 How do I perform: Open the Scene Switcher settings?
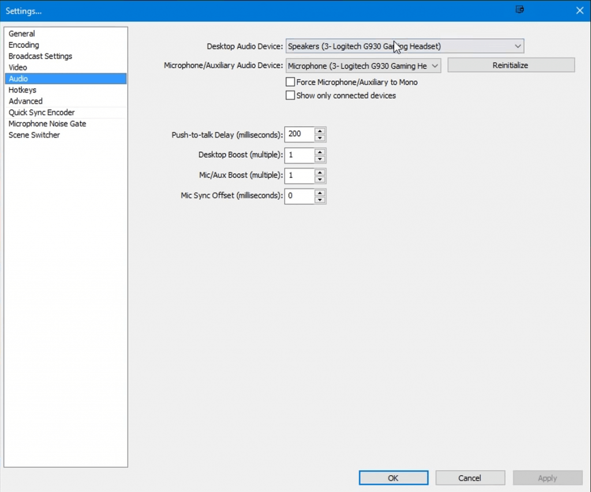tap(66, 135)
